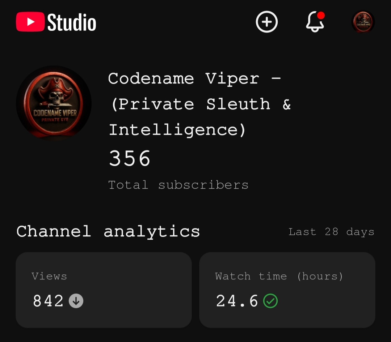The width and height of the screenshot is (391, 342).
Task: Open the Views analytics card
Action: point(104,290)
